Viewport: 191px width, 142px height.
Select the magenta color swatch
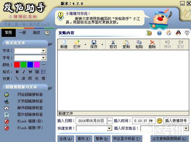tap(37, 65)
